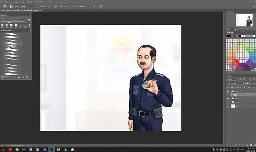The height and width of the screenshot is (152, 256).
Task: Open the Window menu
Action: tap(52, 2)
